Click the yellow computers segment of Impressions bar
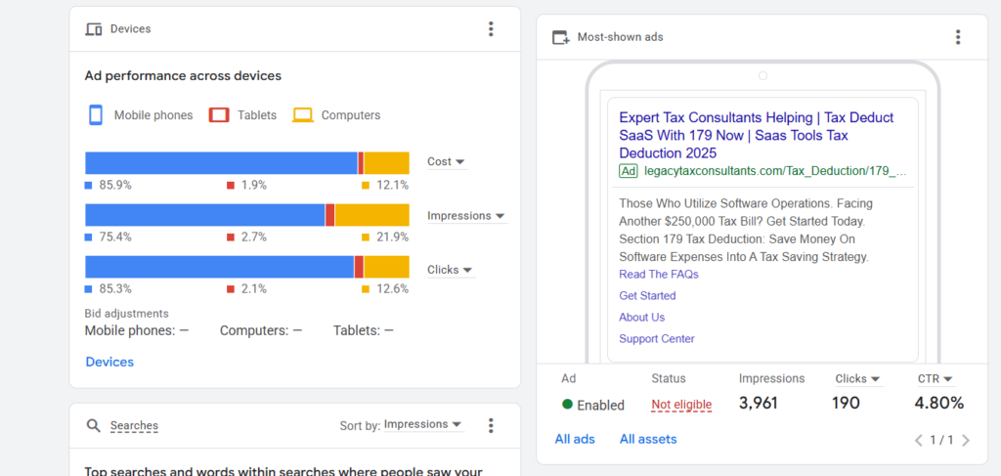 coord(372,215)
